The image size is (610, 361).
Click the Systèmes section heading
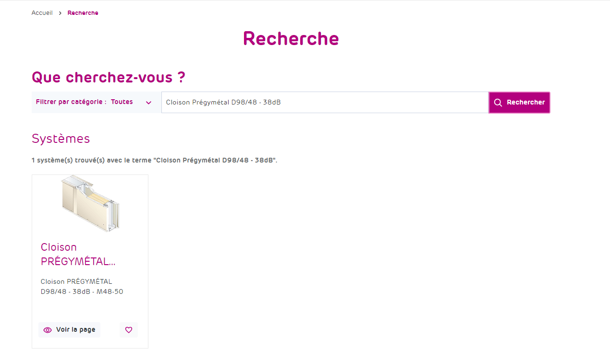coord(61,139)
